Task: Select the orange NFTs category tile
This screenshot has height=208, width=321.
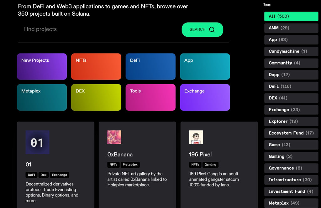Action: [x=96, y=67]
